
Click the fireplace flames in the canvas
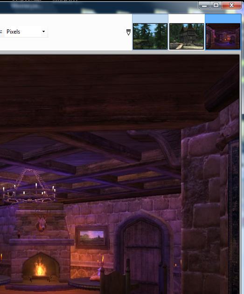click(40, 267)
